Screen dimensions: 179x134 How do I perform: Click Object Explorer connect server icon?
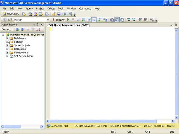pyautogui.click(x=18, y=30)
